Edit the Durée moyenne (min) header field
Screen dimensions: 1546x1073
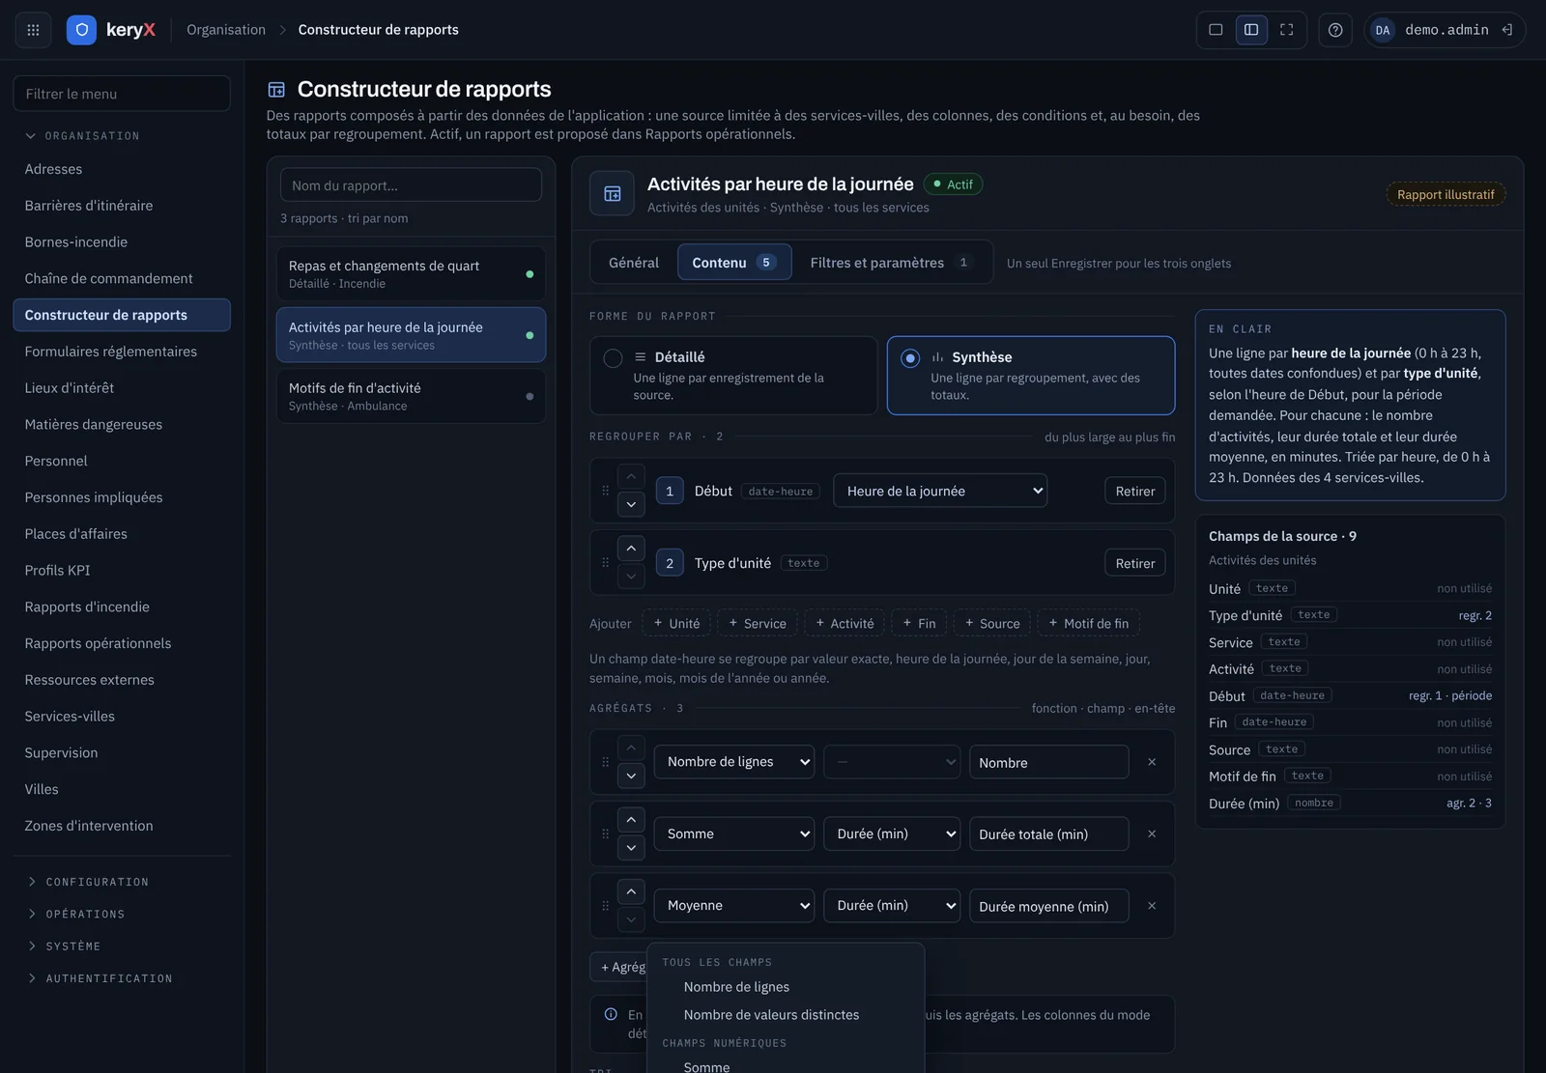[x=1048, y=906]
